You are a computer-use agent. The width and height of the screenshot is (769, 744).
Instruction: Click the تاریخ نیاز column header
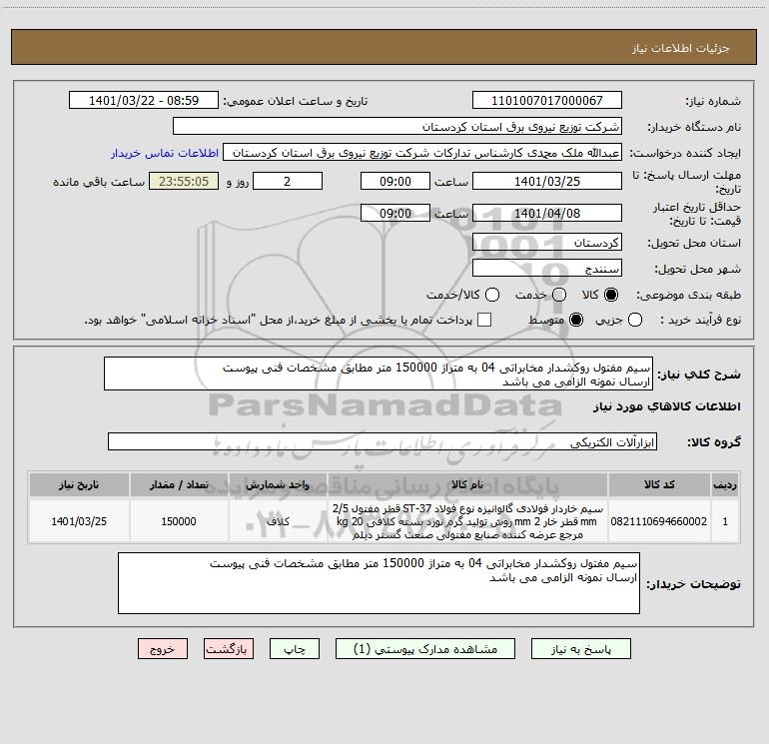(x=79, y=484)
